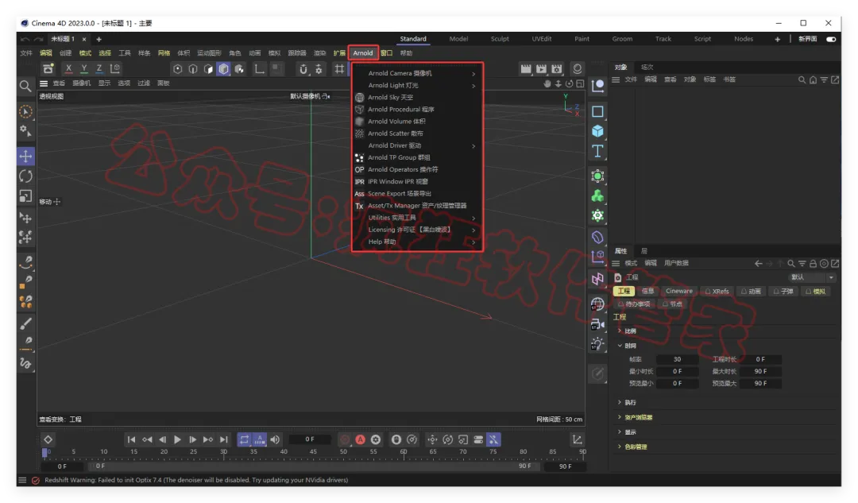Viewport: 858px width, 503px height.
Task: Click the 帧率 value field showing 30
Action: coord(678,360)
